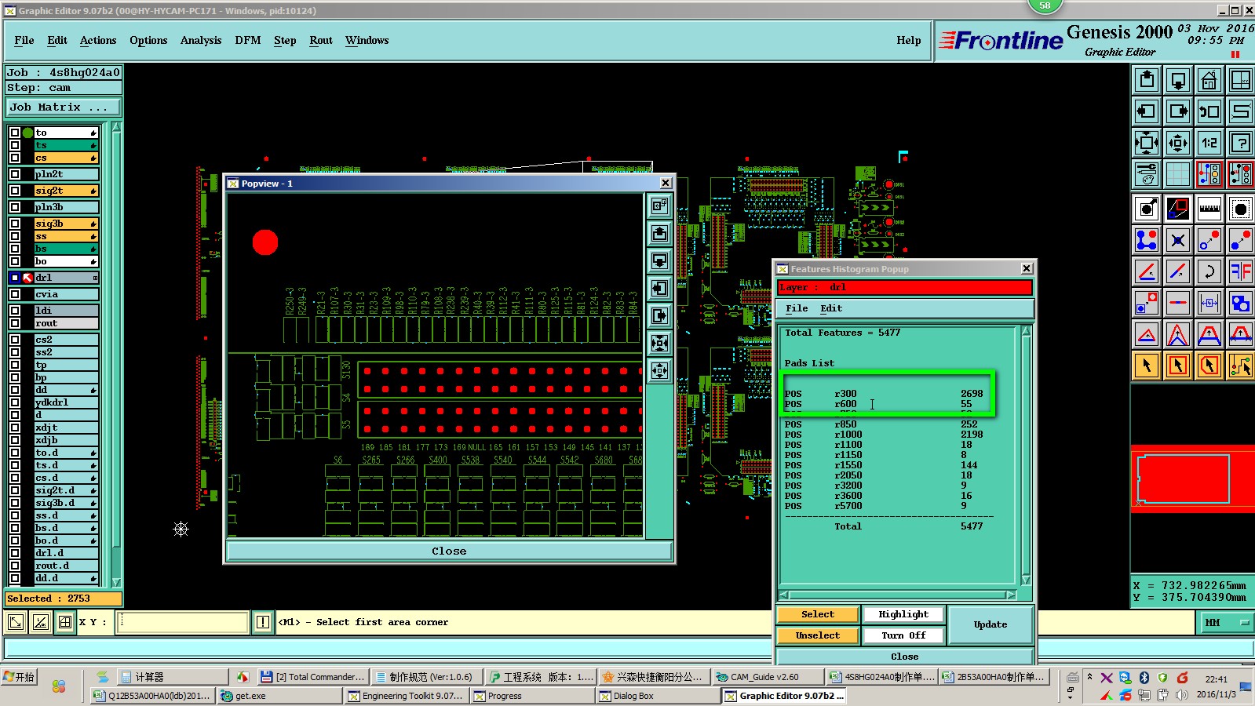This screenshot has width=1255, height=706.
Task: Toggle the checkbox for layer cvia
Action: coord(14,294)
